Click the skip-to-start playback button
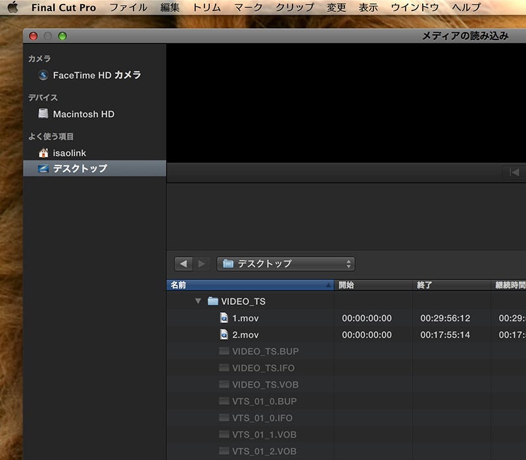Image resolution: width=526 pixels, height=460 pixels. [514, 173]
